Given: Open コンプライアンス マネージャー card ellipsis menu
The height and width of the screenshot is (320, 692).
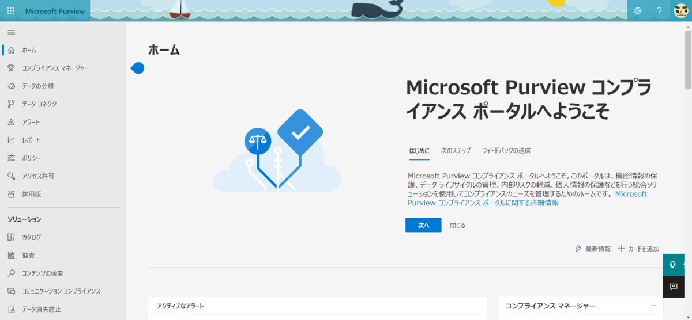Looking at the screenshot, I should tap(653, 306).
